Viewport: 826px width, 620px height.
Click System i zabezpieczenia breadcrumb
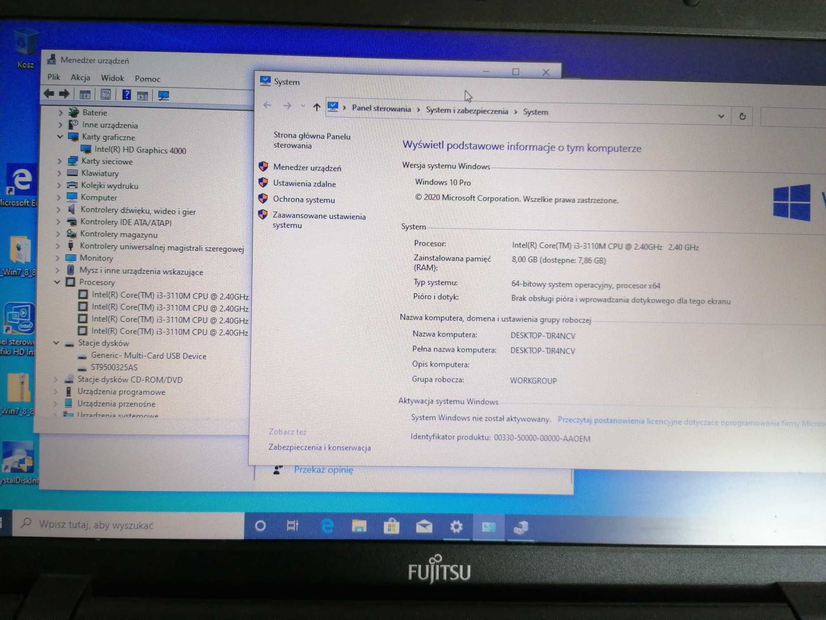(467, 110)
